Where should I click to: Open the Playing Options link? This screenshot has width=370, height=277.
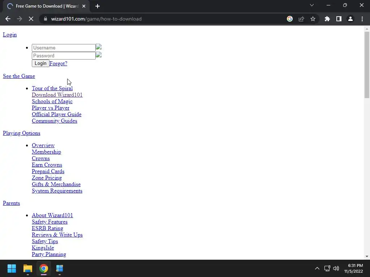(21, 133)
